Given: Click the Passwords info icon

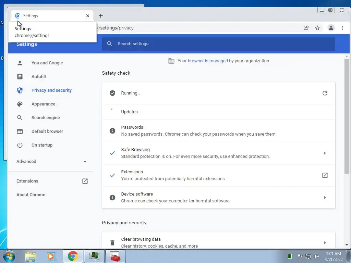Looking at the screenshot, I should (112, 130).
